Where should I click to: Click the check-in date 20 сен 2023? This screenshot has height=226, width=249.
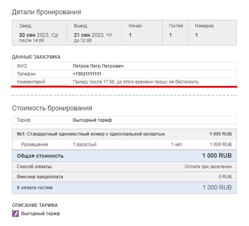39,35
